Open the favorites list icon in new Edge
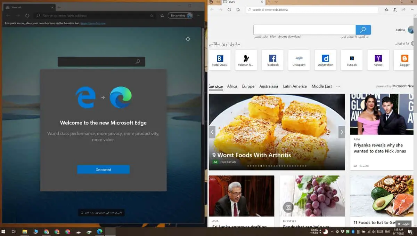Image resolution: width=417 pixels, height=236 pixels. pos(162,16)
